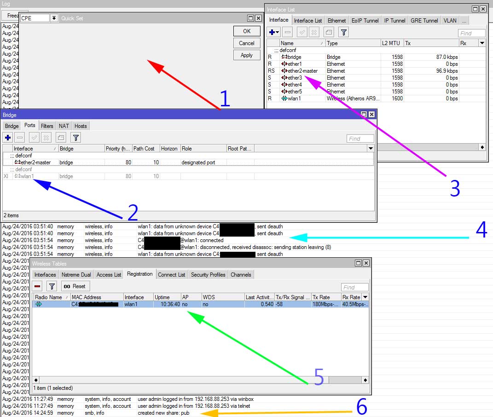Click remove button in Wireless Tables toolbar

[37, 286]
